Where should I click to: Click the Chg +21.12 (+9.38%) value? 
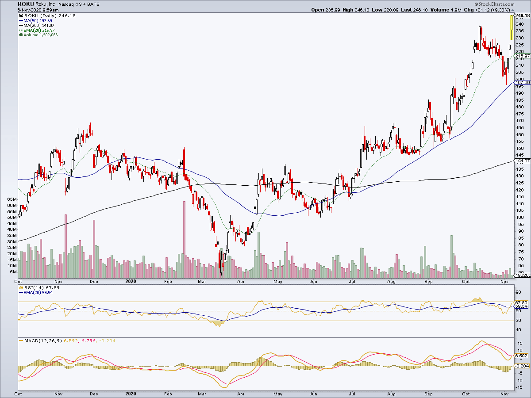click(487, 9)
